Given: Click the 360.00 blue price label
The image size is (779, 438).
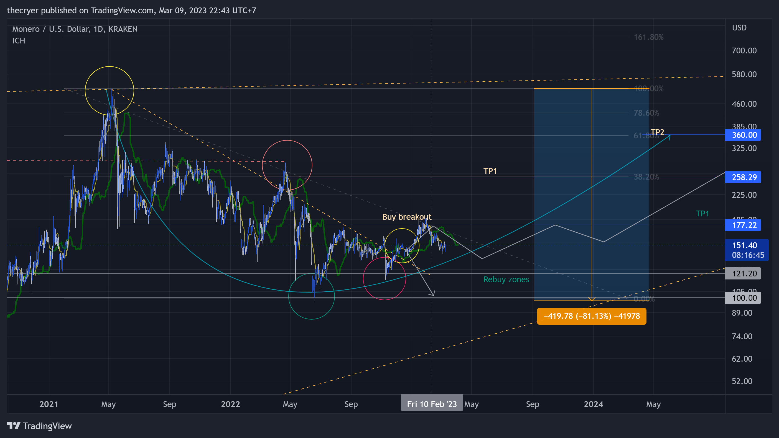Looking at the screenshot, I should tap(743, 135).
